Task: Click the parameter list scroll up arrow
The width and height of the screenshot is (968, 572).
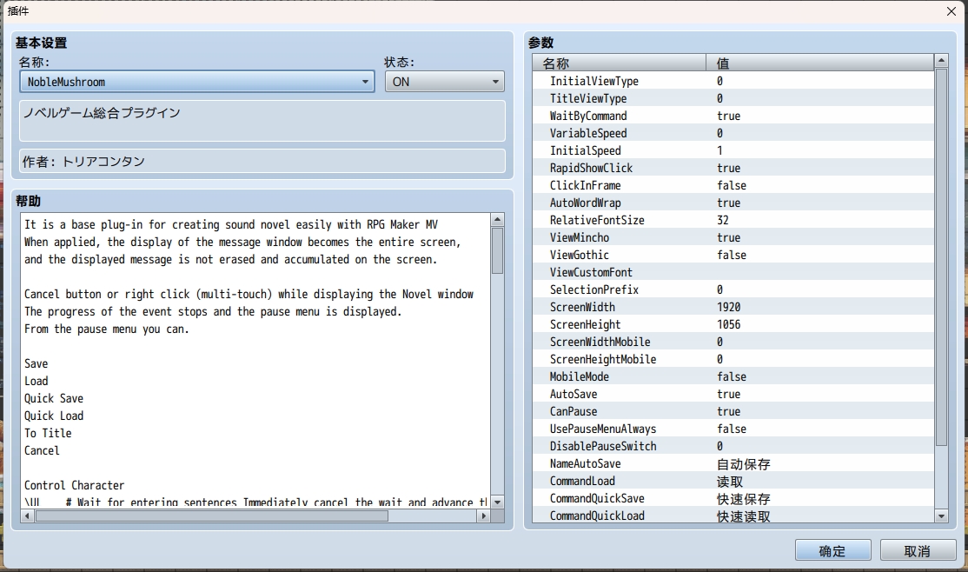Action: tap(941, 61)
